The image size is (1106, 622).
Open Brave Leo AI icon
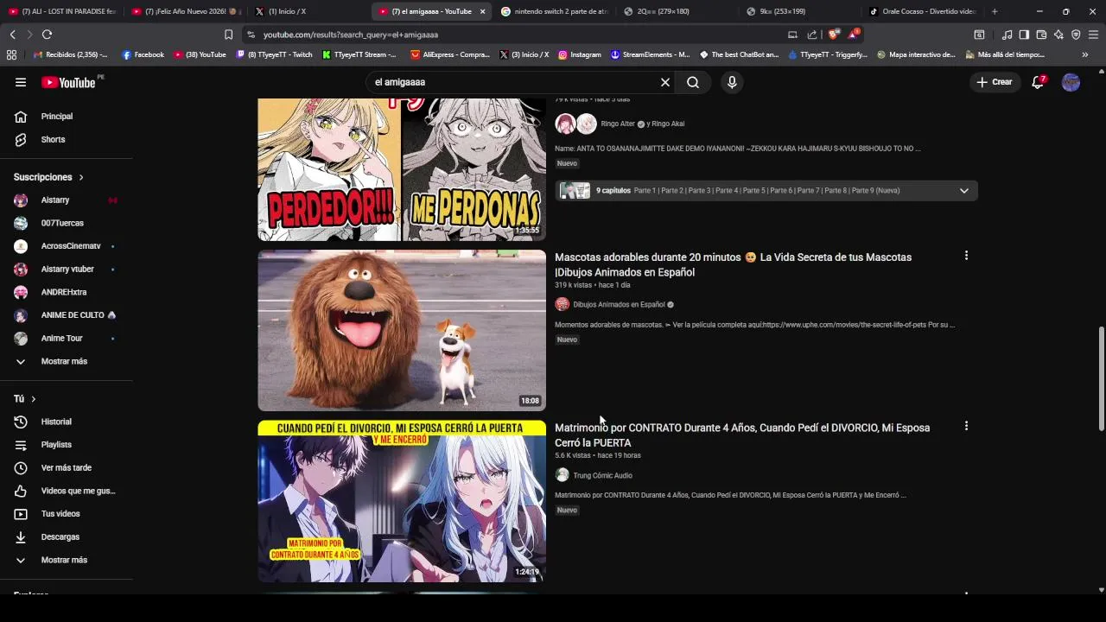pos(1058,35)
